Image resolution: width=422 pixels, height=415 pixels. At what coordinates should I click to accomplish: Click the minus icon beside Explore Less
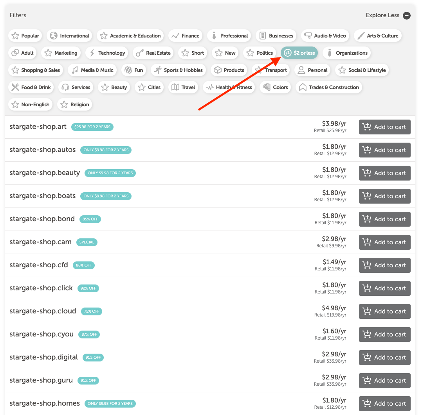[x=407, y=16]
